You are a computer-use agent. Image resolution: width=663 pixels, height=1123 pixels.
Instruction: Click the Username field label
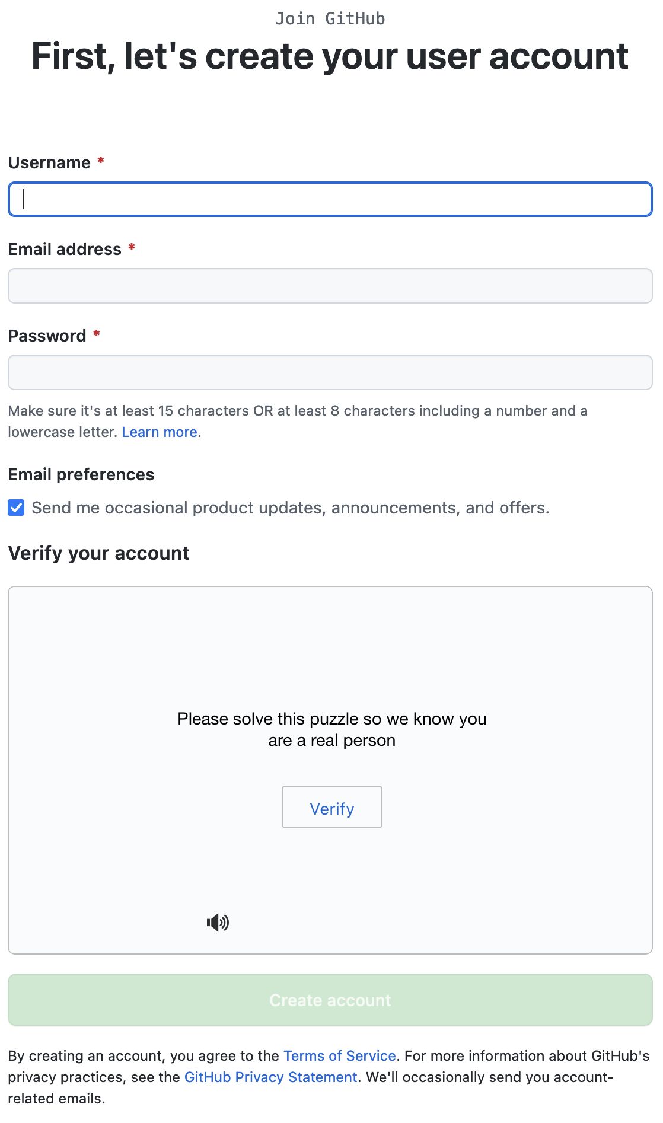(x=49, y=162)
